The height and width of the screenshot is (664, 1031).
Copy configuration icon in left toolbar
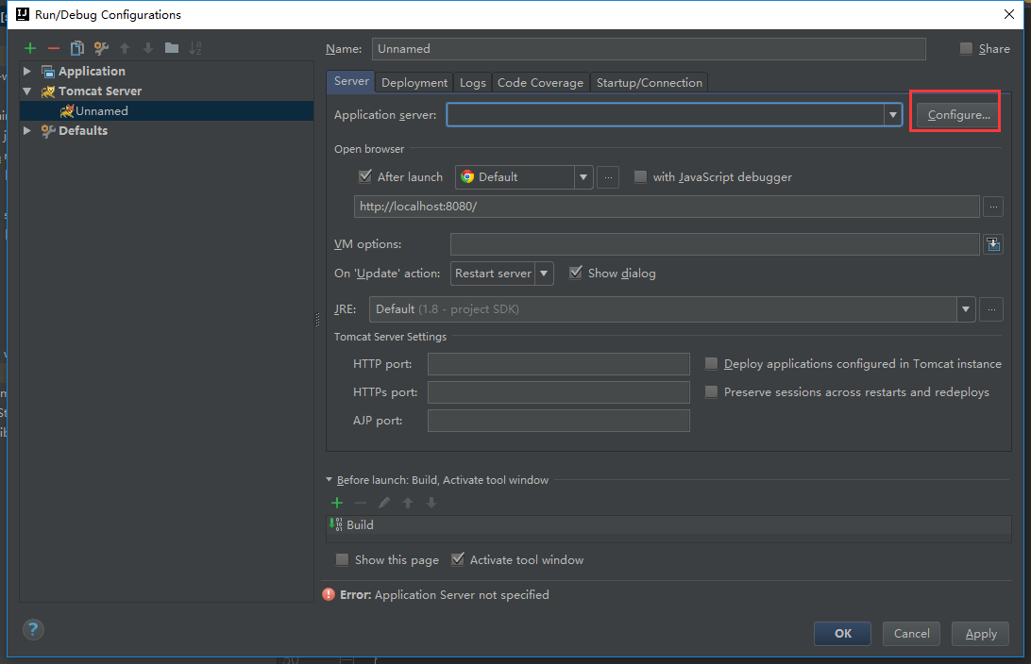click(x=76, y=48)
